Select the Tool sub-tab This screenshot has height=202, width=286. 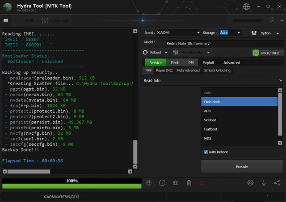pos(148,70)
